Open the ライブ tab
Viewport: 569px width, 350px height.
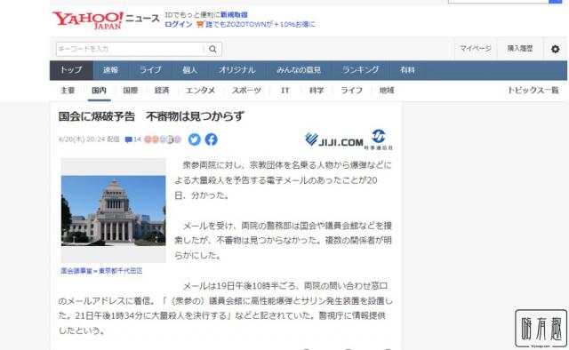pyautogui.click(x=150, y=70)
